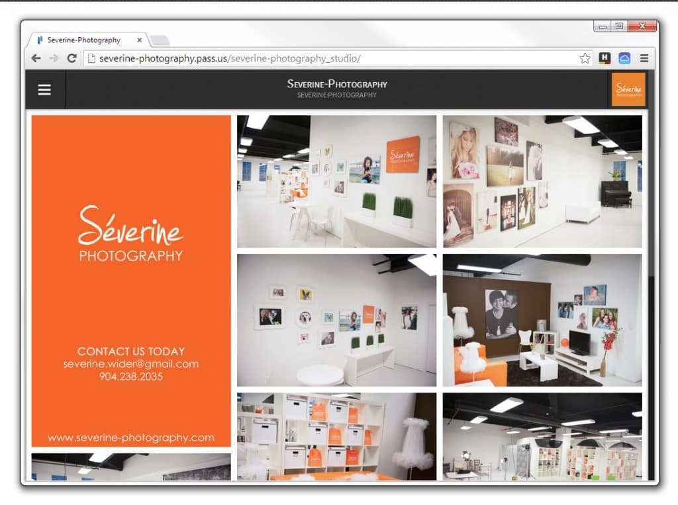Bookmark this page with the star

coord(585,58)
